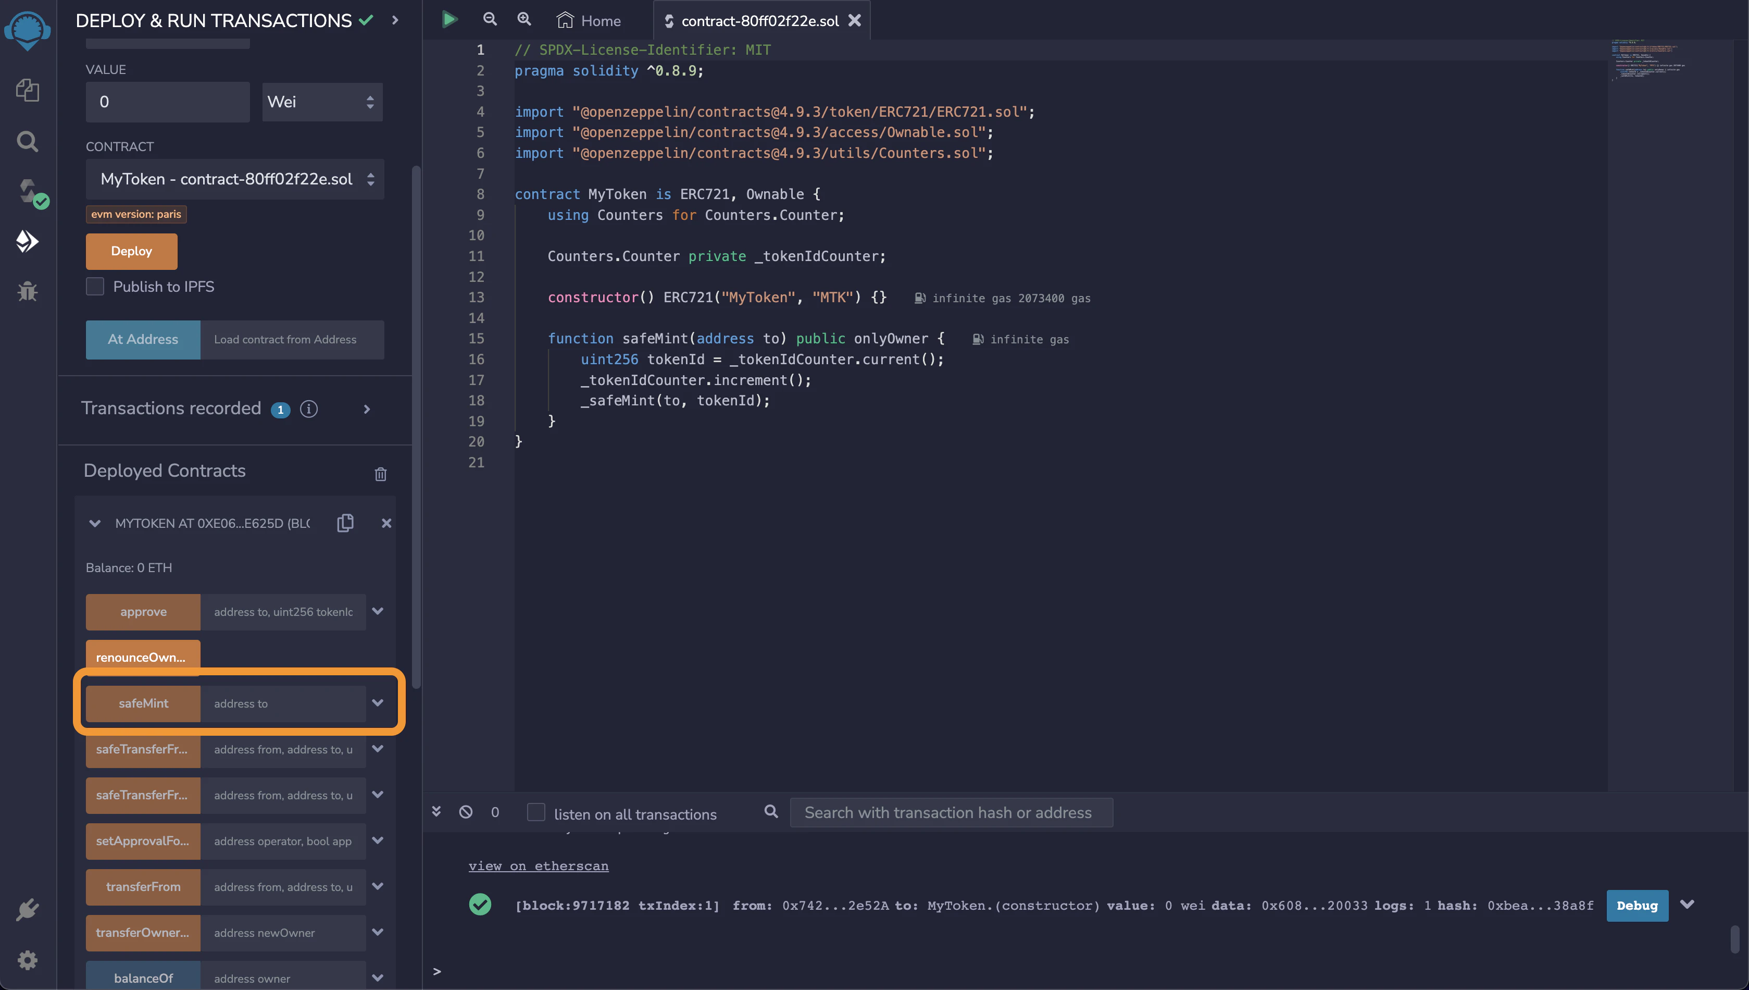The height and width of the screenshot is (990, 1749).
Task: Clear the terminal console output
Action: (x=466, y=812)
